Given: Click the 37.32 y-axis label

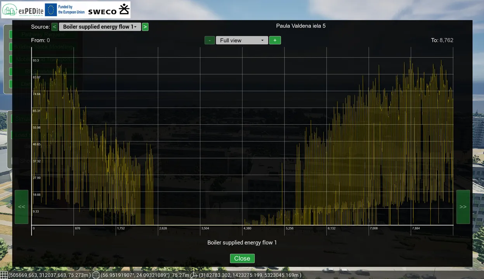Looking at the screenshot, I should click(36, 161).
